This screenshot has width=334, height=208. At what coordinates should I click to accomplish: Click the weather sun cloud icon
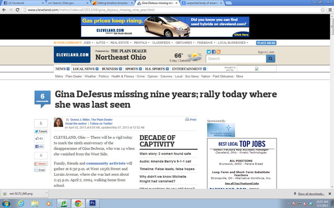tap(196, 57)
